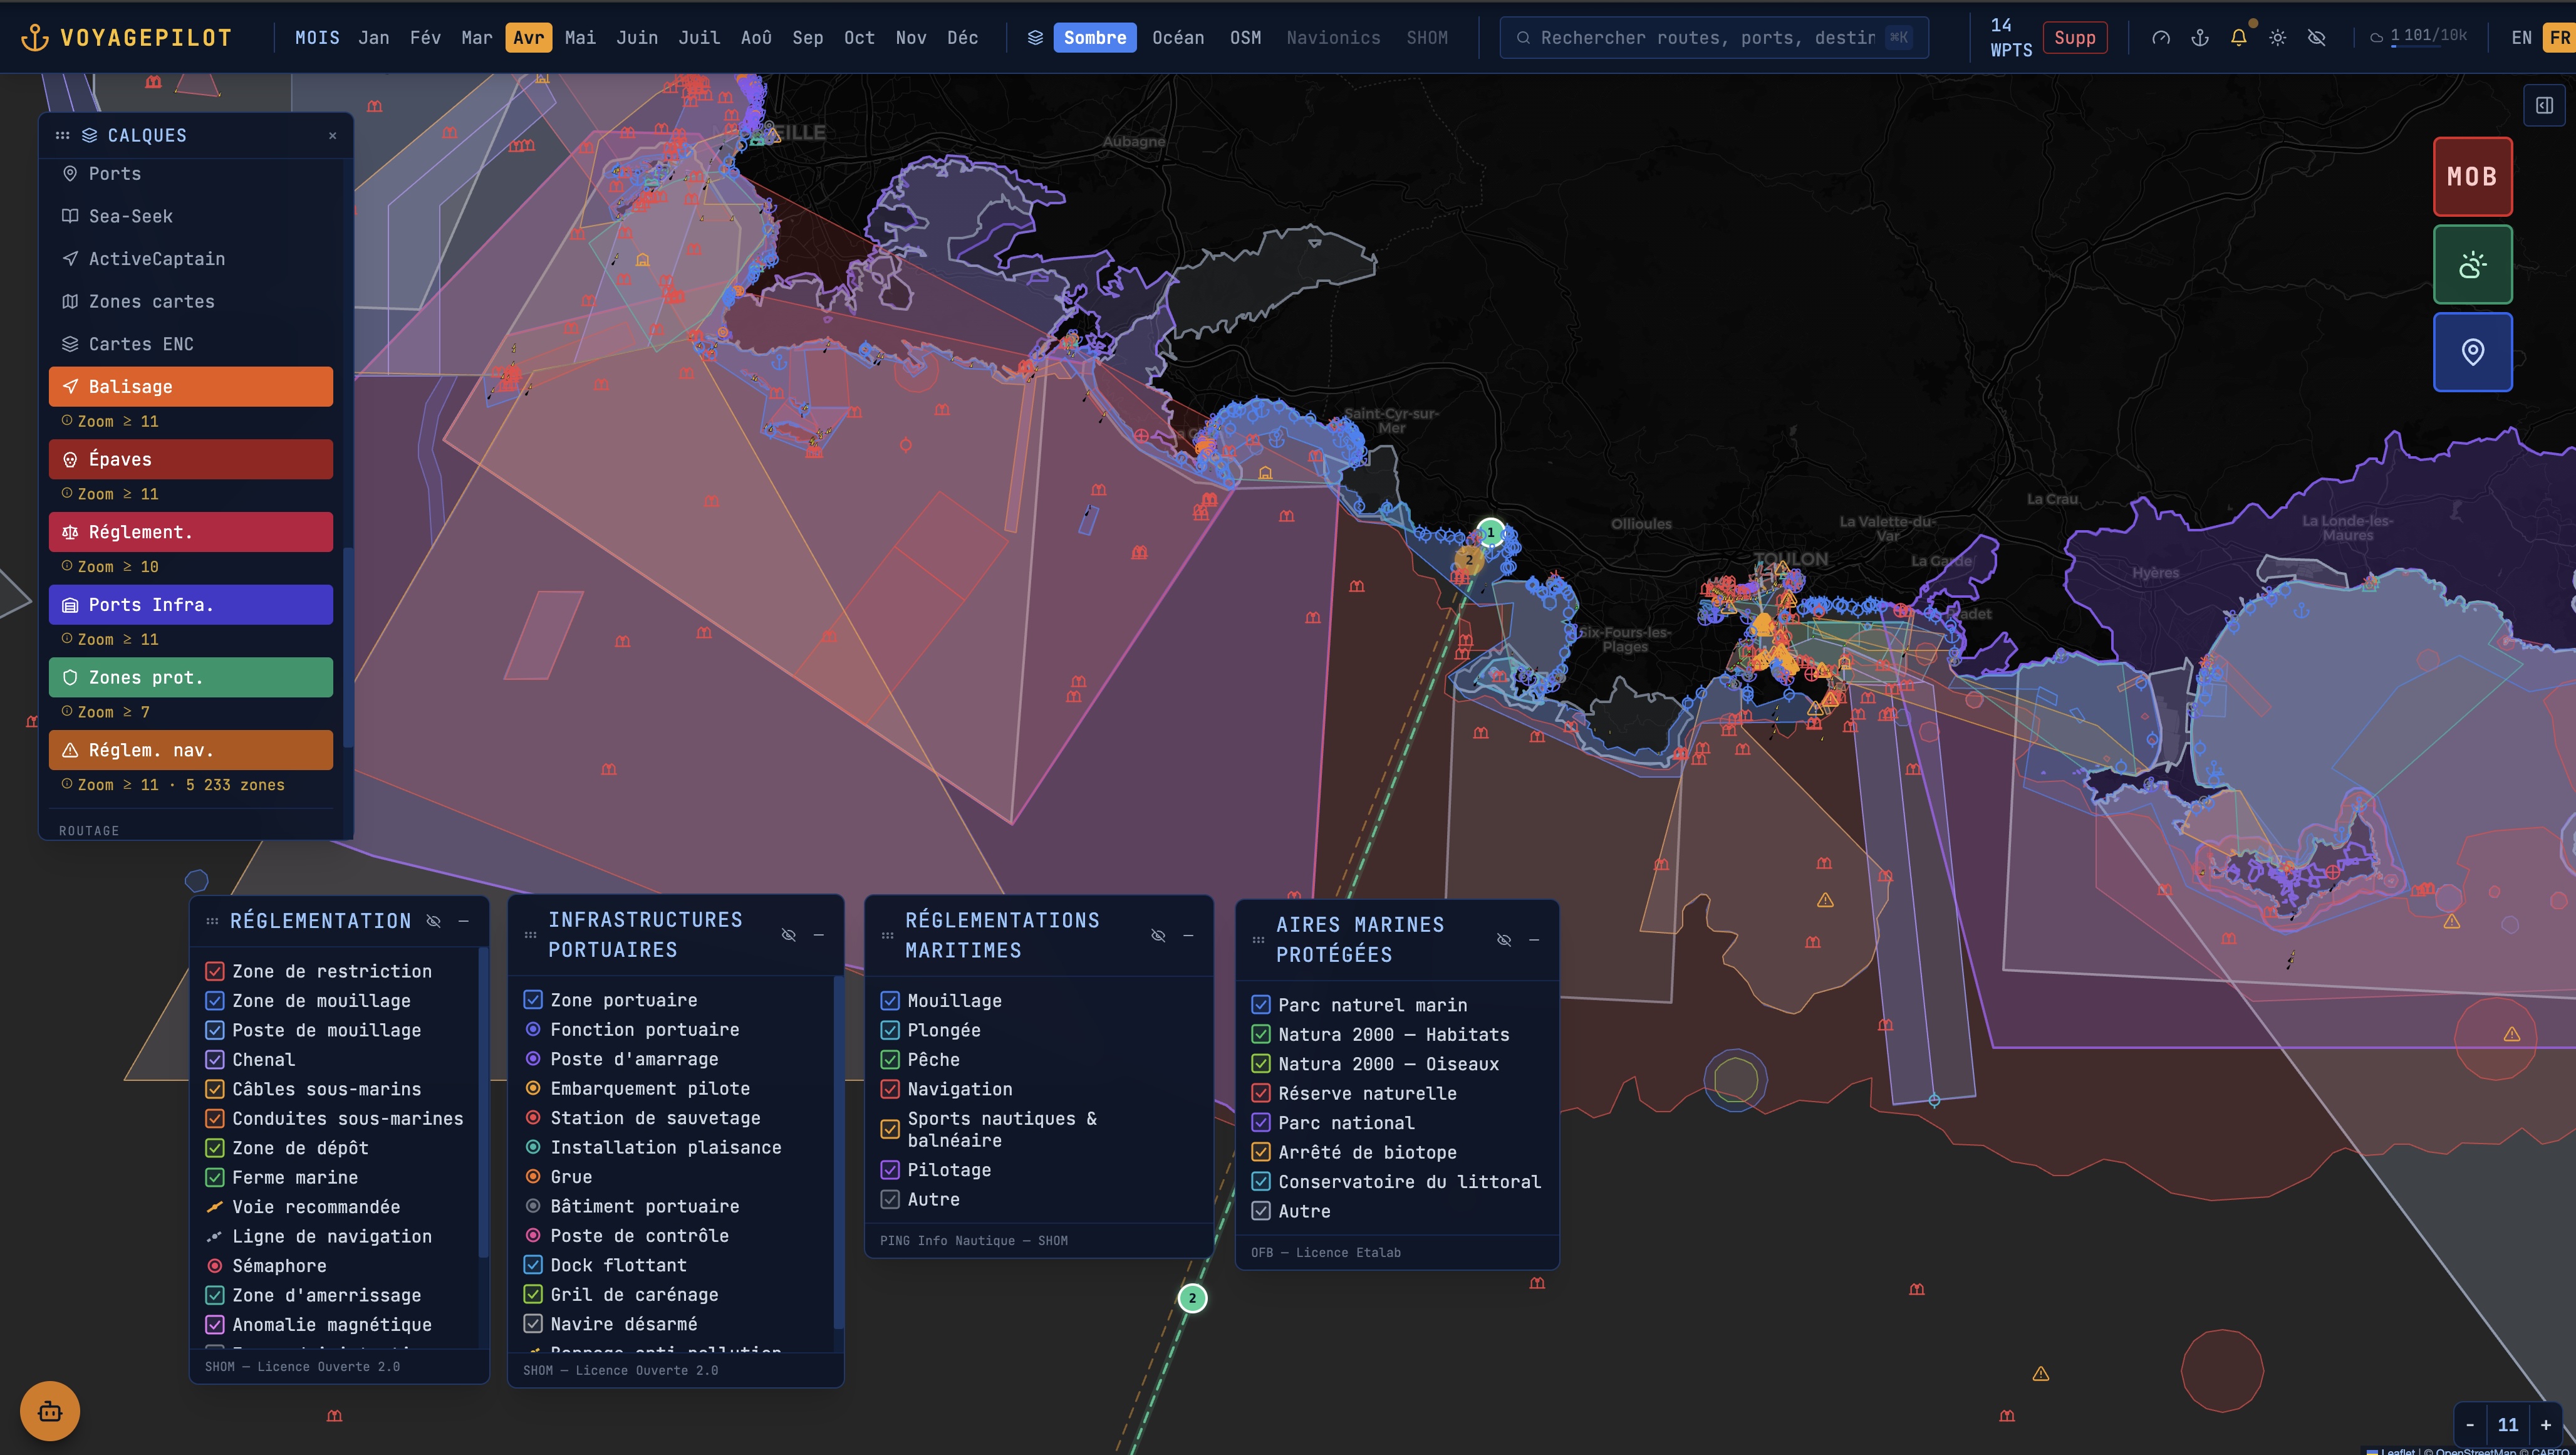Open the robot assistant button
The image size is (2576, 1455).
(x=50, y=1411)
